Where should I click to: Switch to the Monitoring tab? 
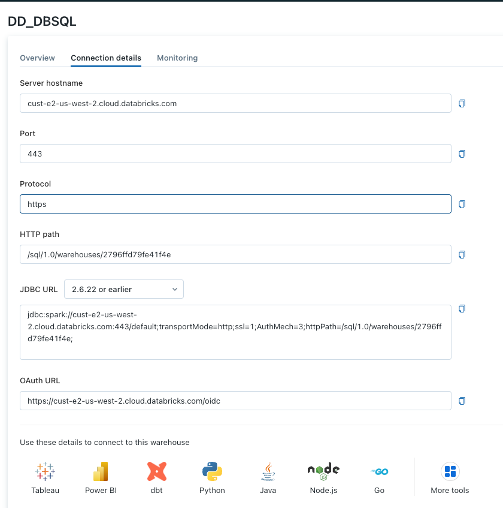[x=177, y=58]
